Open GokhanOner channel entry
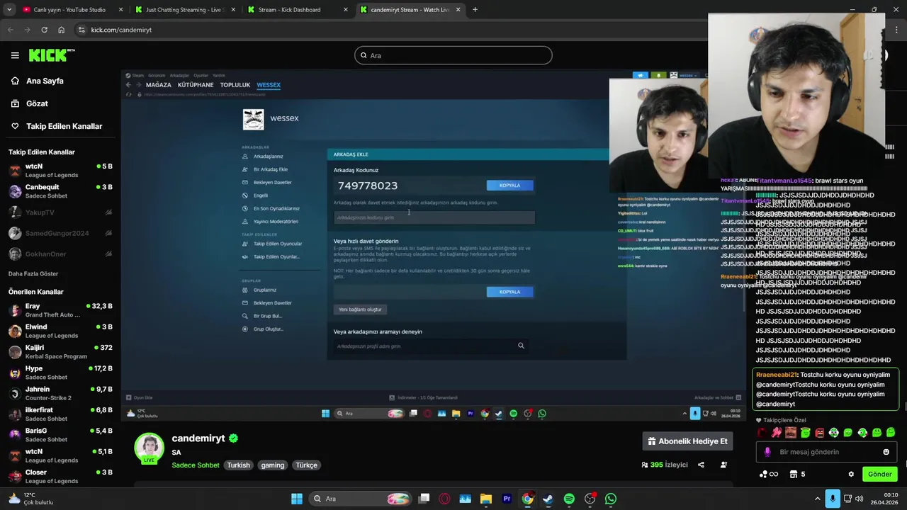 [x=60, y=254]
